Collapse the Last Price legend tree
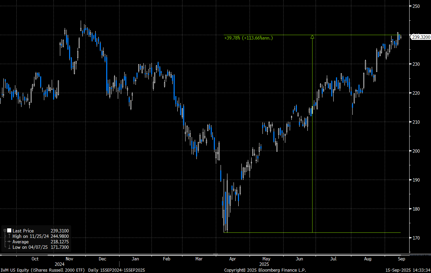The width and height of the screenshot is (431, 273). point(4,231)
